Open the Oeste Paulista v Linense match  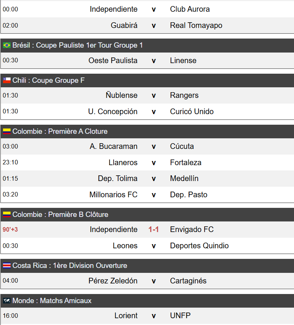coord(147,60)
